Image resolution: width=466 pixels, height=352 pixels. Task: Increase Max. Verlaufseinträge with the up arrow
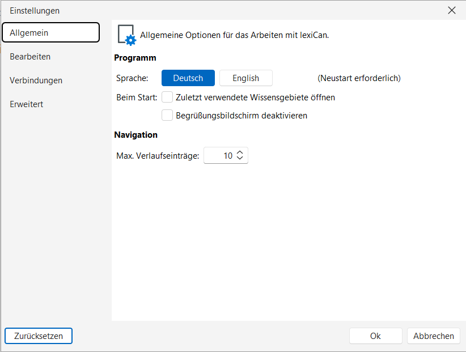[240, 152]
